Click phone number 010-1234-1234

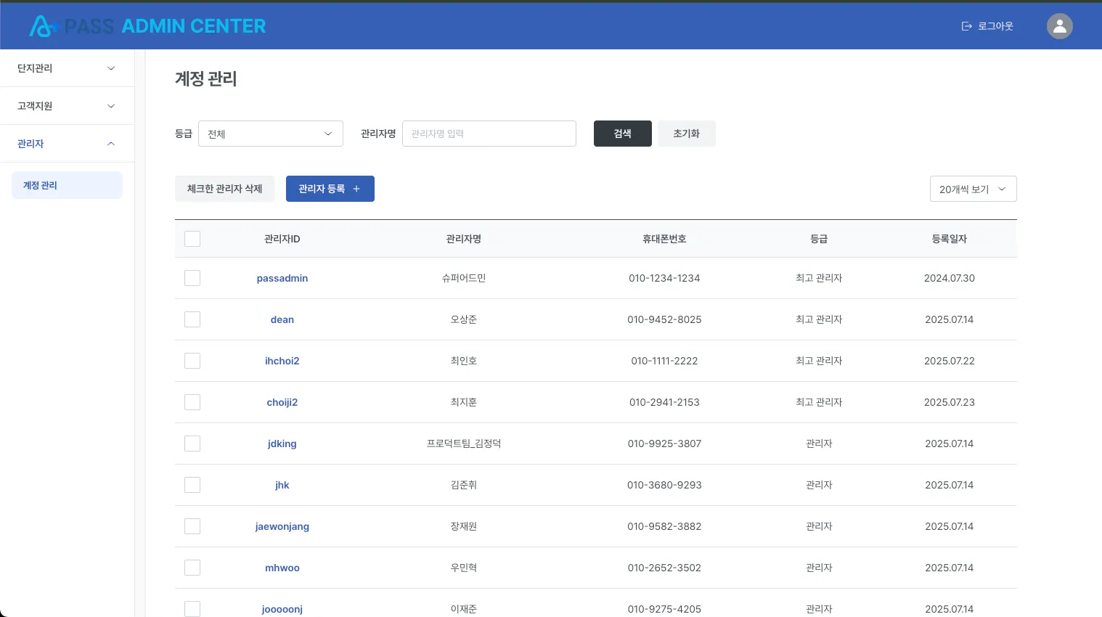pyautogui.click(x=664, y=278)
